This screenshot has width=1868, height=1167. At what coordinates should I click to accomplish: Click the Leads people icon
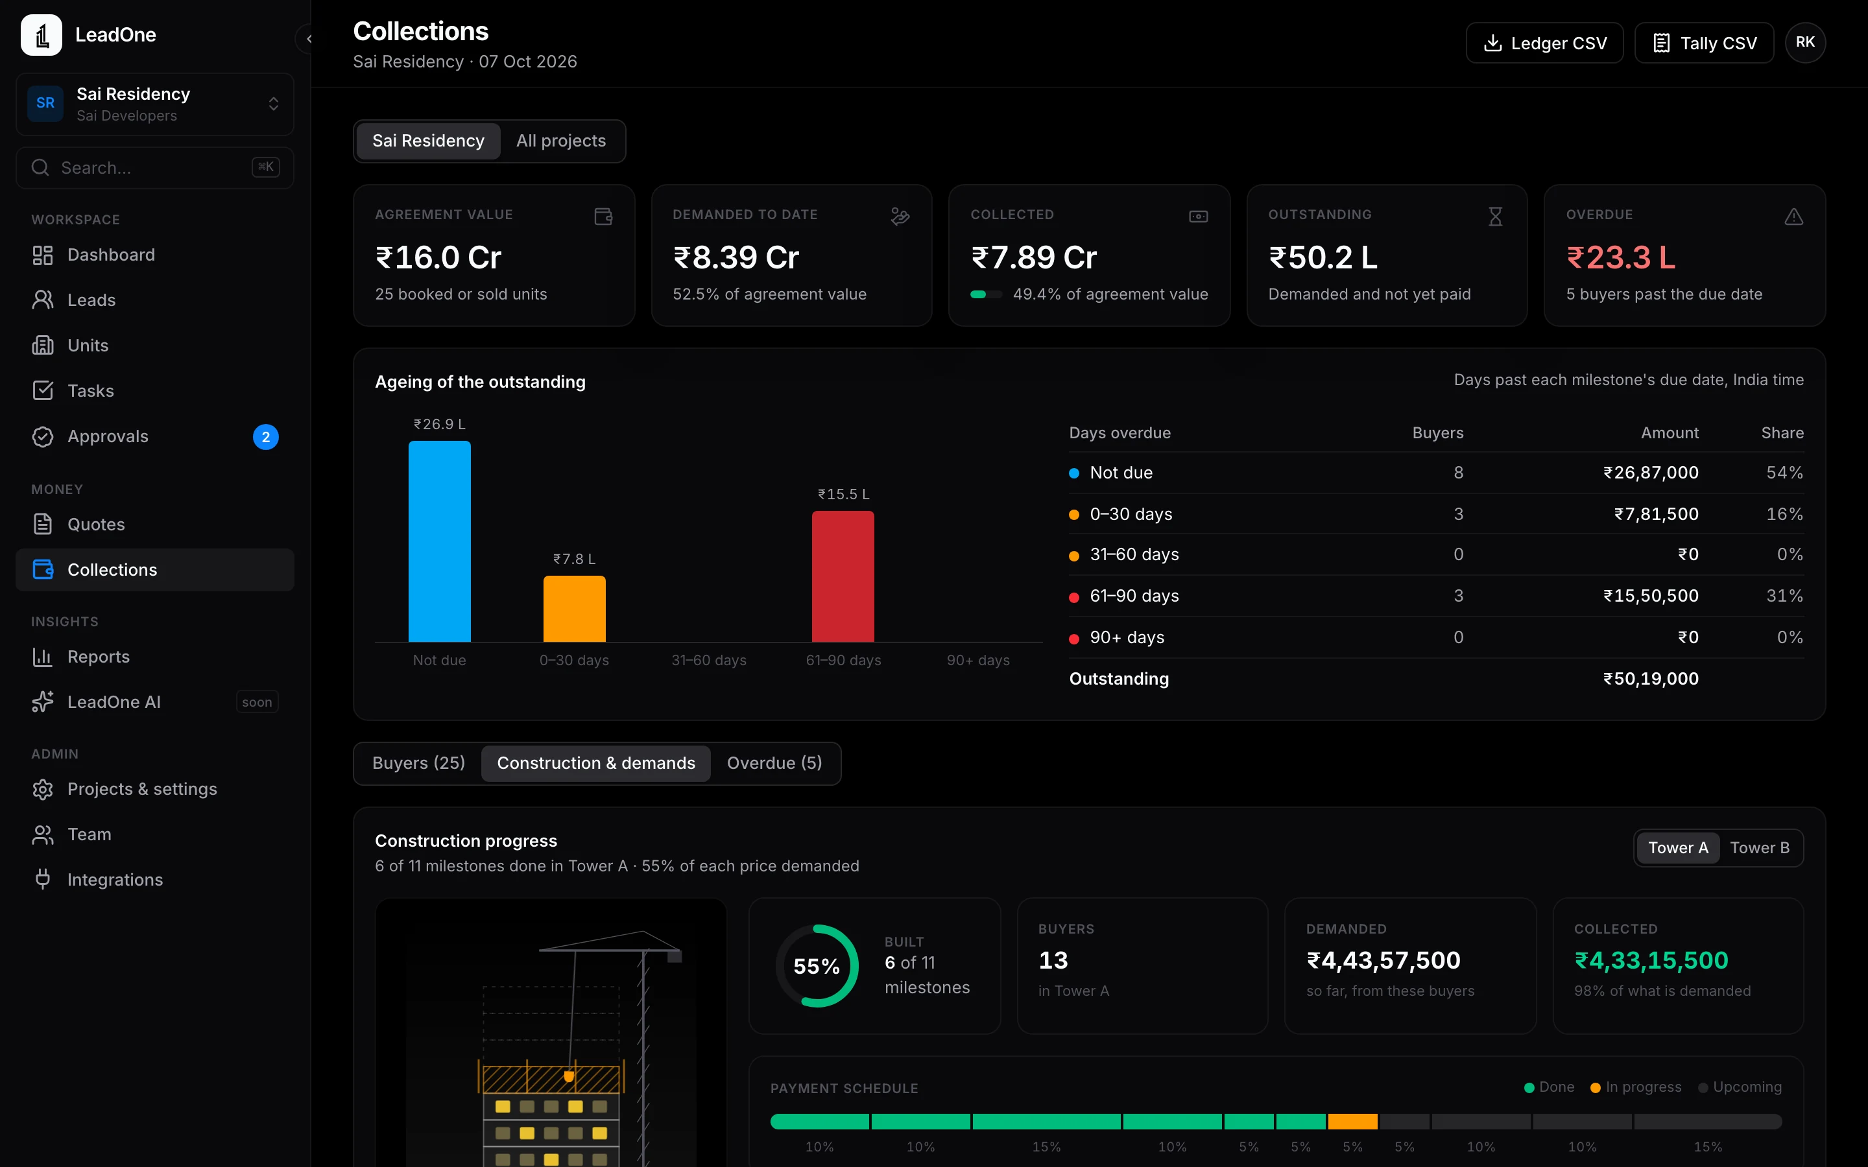42,300
